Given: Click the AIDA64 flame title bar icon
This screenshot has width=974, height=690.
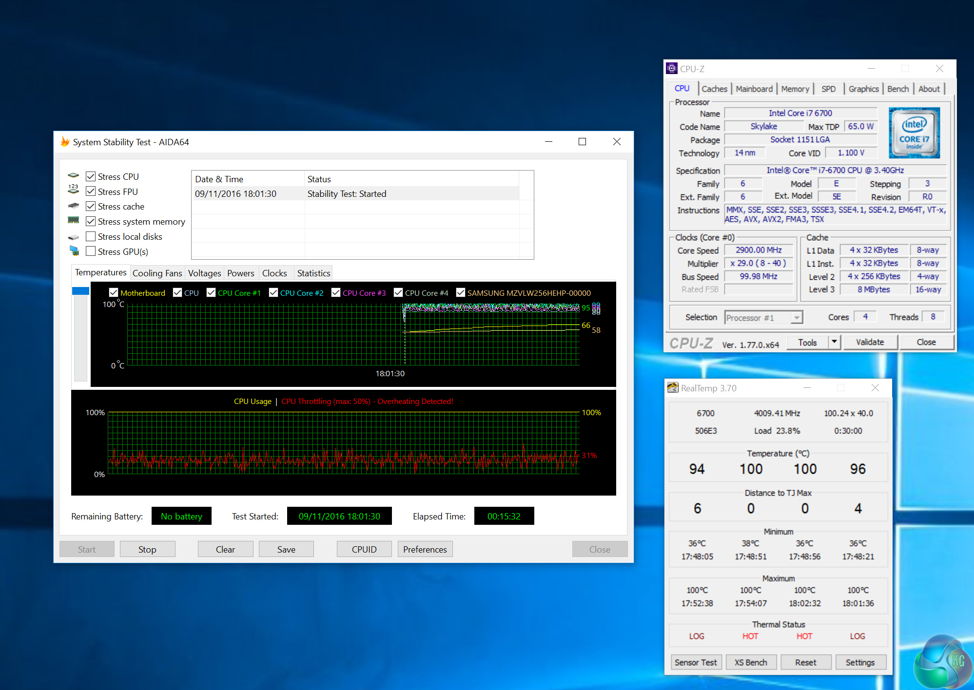Looking at the screenshot, I should tap(65, 142).
